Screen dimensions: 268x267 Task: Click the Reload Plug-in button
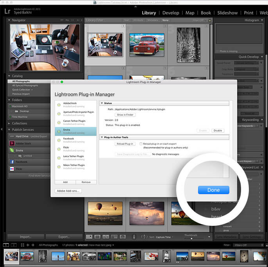pyautogui.click(x=125, y=144)
